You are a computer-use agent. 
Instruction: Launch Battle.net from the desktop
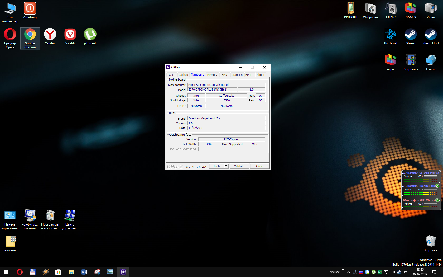pos(391,37)
